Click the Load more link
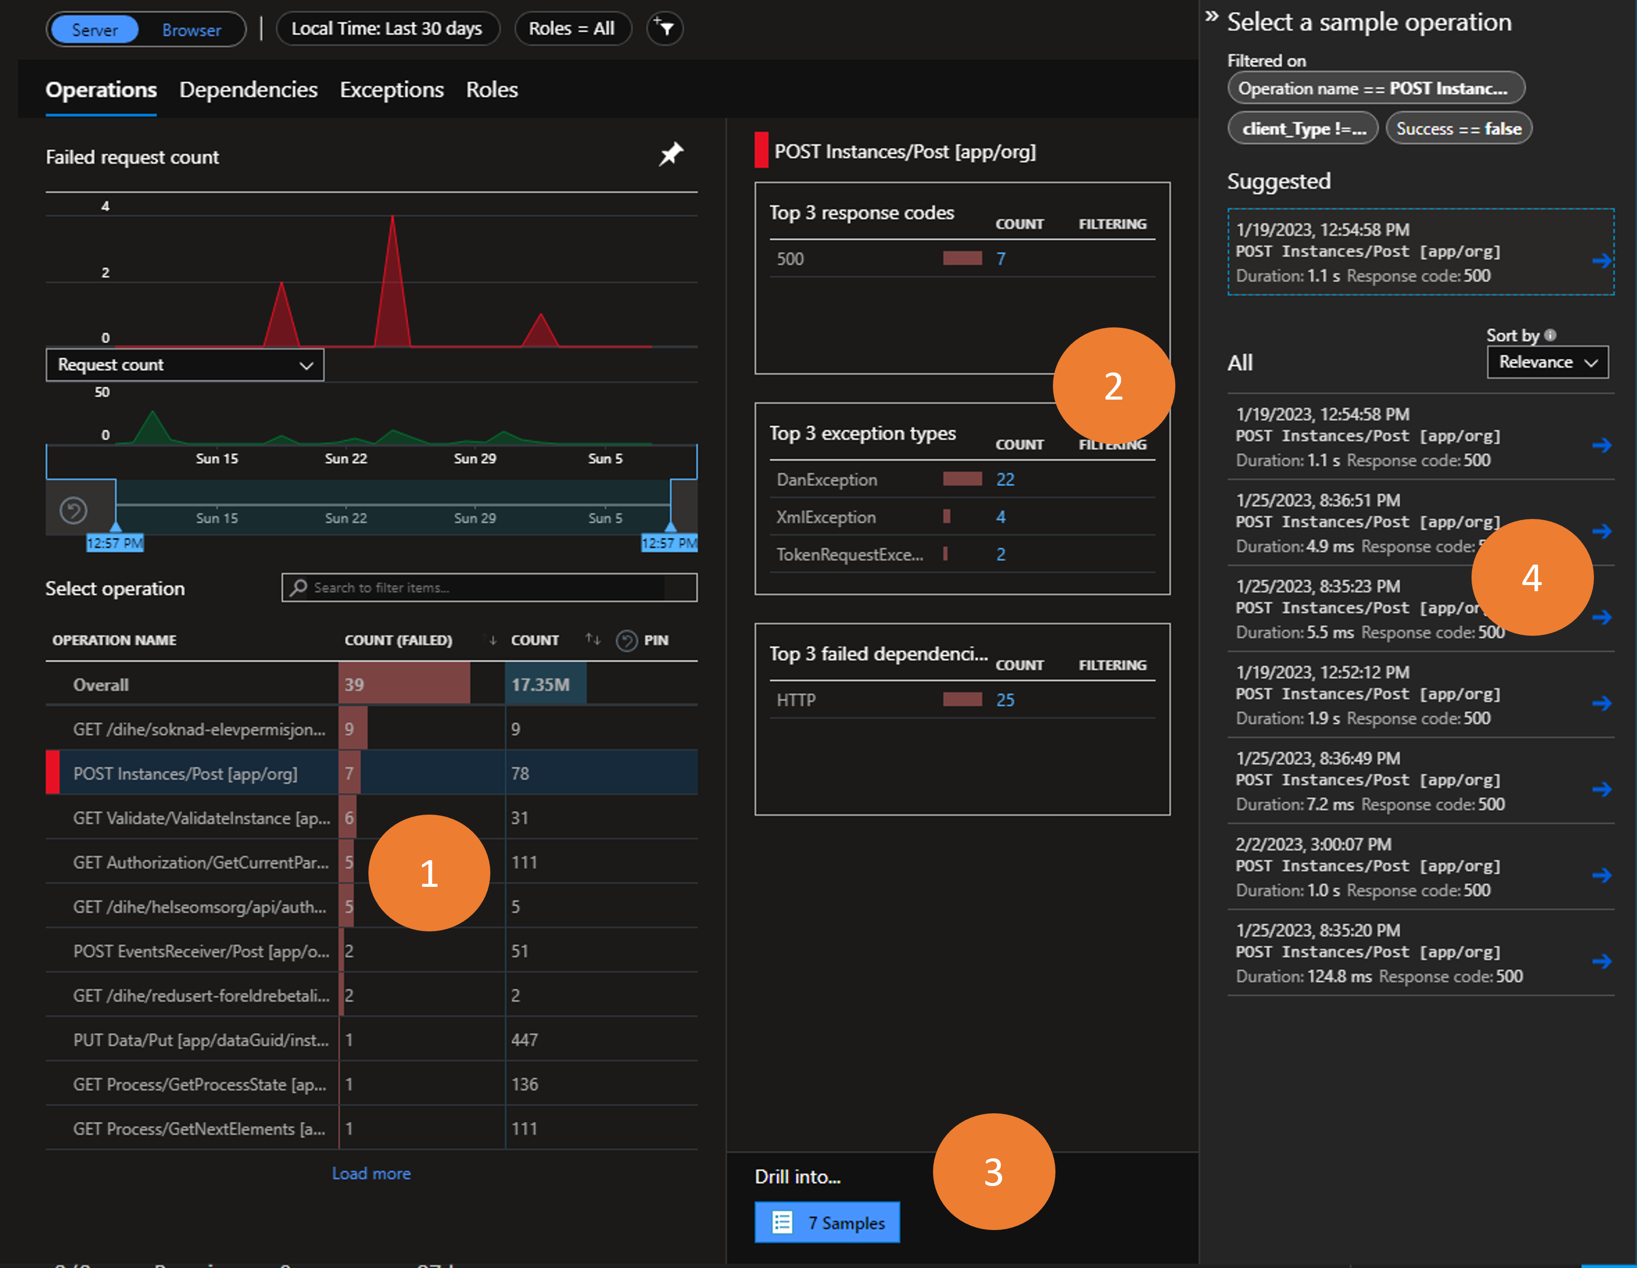This screenshot has width=1637, height=1268. tap(371, 1174)
